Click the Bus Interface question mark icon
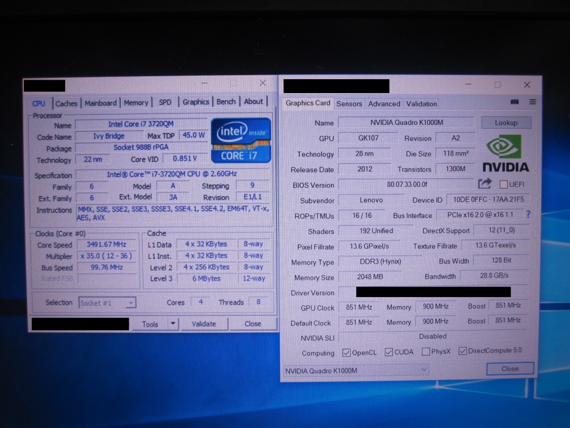 pos(528,215)
